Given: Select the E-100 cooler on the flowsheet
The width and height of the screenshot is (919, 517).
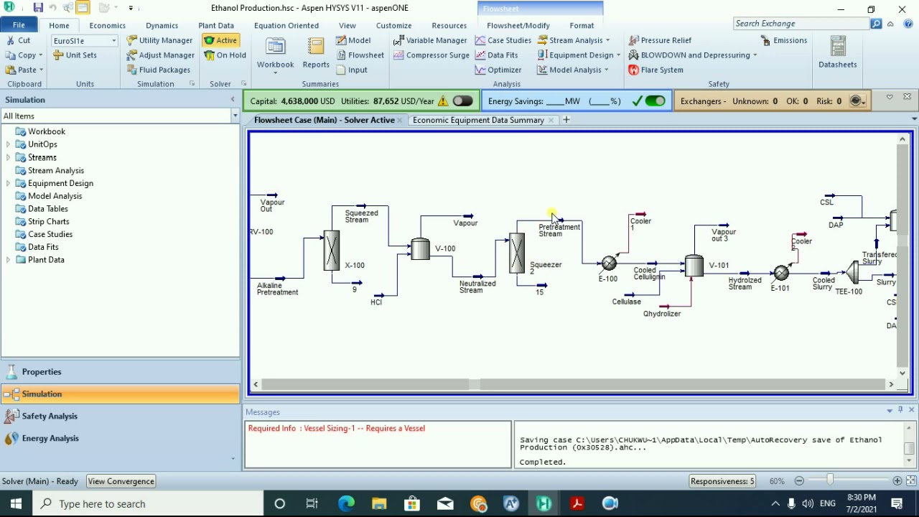Looking at the screenshot, I should pyautogui.click(x=610, y=264).
